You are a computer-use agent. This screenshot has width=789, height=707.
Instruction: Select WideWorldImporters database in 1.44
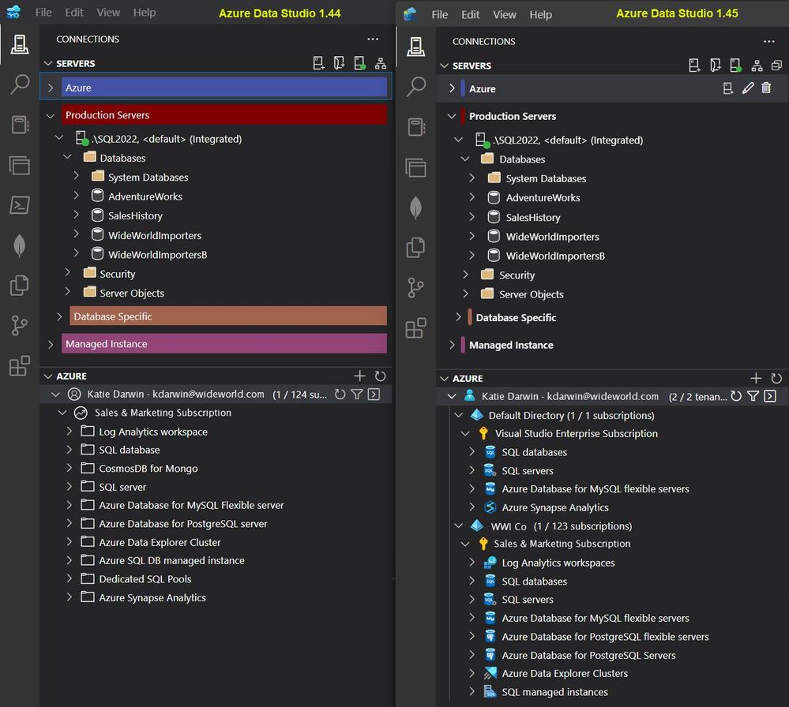tap(155, 235)
